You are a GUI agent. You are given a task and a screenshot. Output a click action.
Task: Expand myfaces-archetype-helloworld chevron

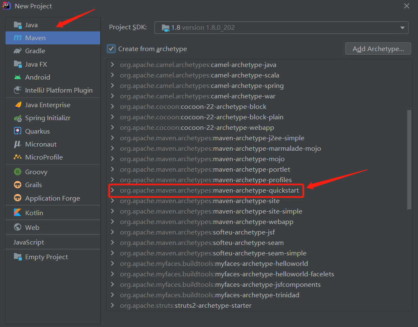[x=112, y=263]
